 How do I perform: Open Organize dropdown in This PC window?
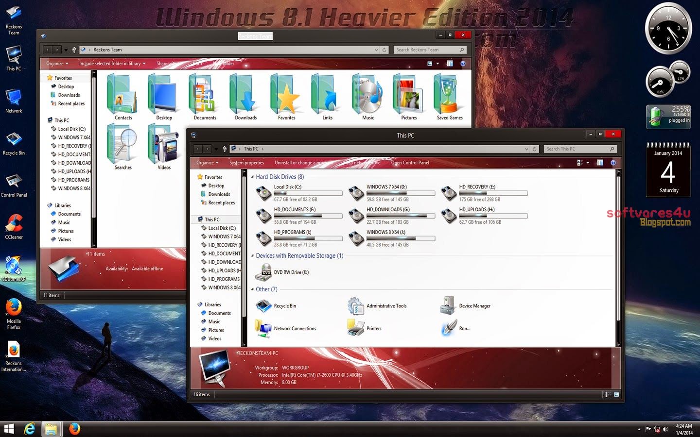point(208,163)
